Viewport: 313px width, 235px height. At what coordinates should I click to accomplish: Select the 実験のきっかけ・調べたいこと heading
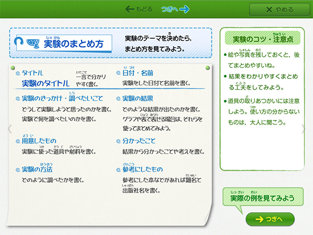tap(62, 98)
